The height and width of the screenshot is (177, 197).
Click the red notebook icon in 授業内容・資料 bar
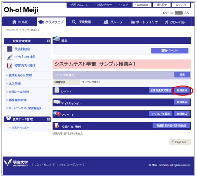[x=57, y=125]
